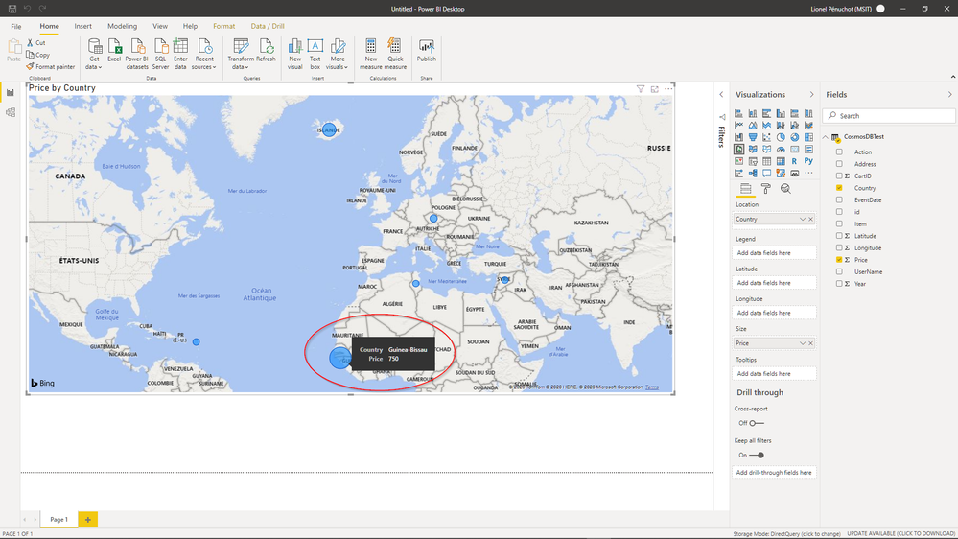958x539 pixels.
Task: Select the Funnel visualization
Action: point(753,137)
